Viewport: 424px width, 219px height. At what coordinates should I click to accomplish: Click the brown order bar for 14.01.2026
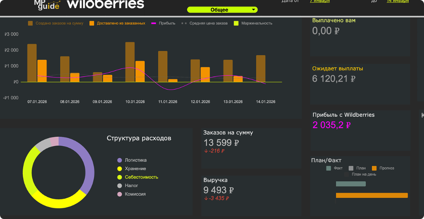click(x=261, y=69)
